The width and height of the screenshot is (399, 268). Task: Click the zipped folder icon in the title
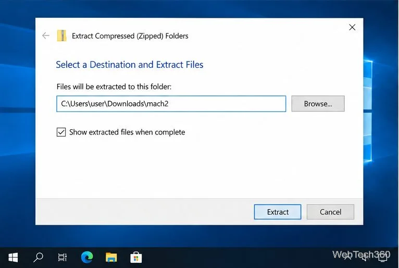point(61,35)
